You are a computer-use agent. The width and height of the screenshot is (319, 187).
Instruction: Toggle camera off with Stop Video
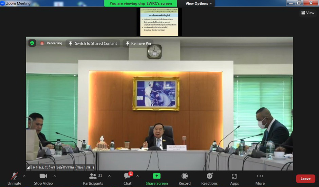43,176
